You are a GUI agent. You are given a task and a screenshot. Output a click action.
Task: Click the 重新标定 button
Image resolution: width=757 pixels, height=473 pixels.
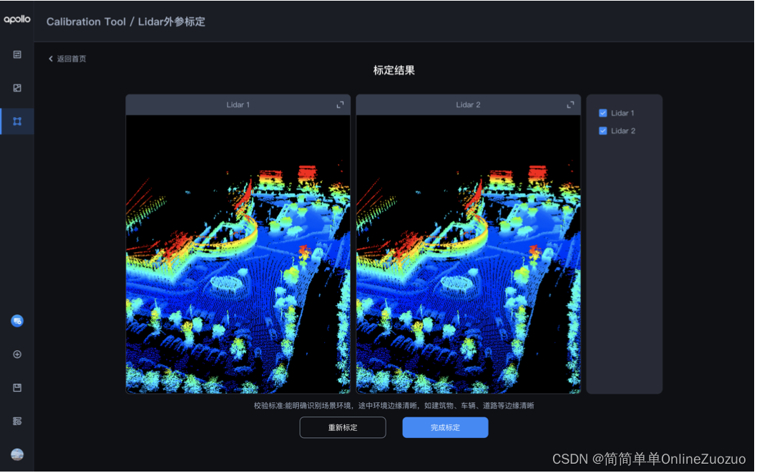click(x=343, y=428)
